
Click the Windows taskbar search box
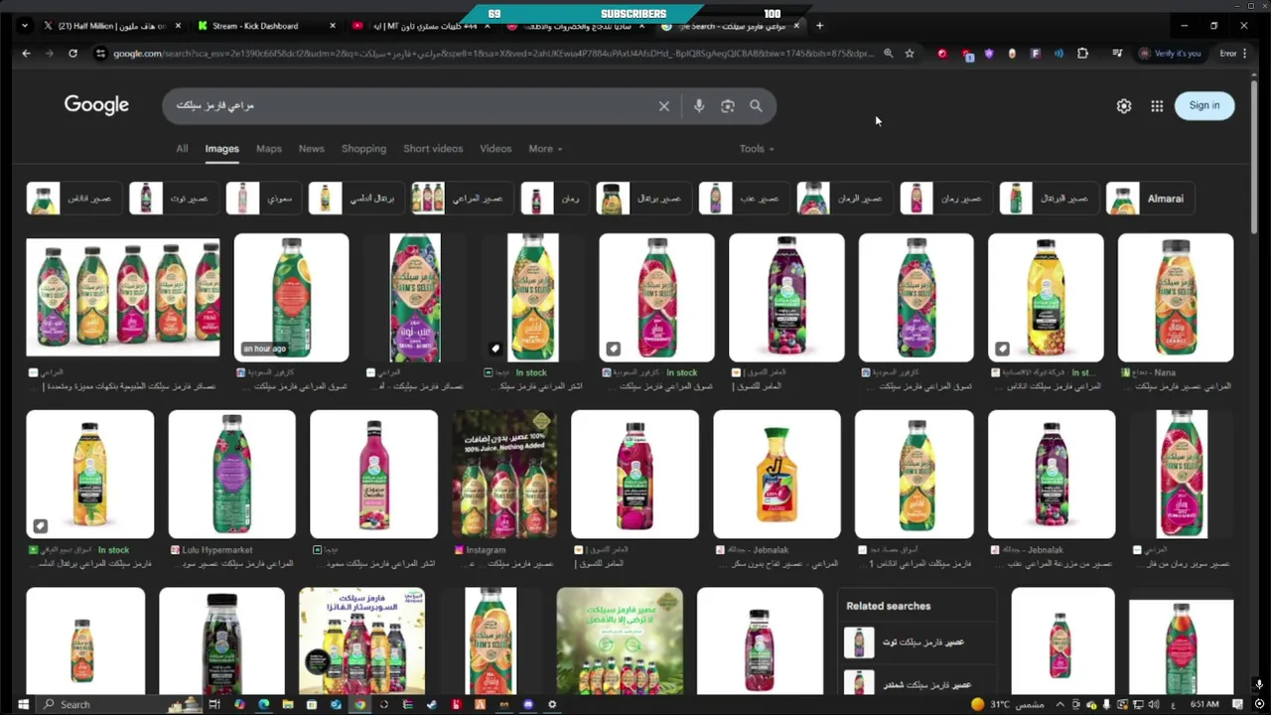click(x=119, y=704)
